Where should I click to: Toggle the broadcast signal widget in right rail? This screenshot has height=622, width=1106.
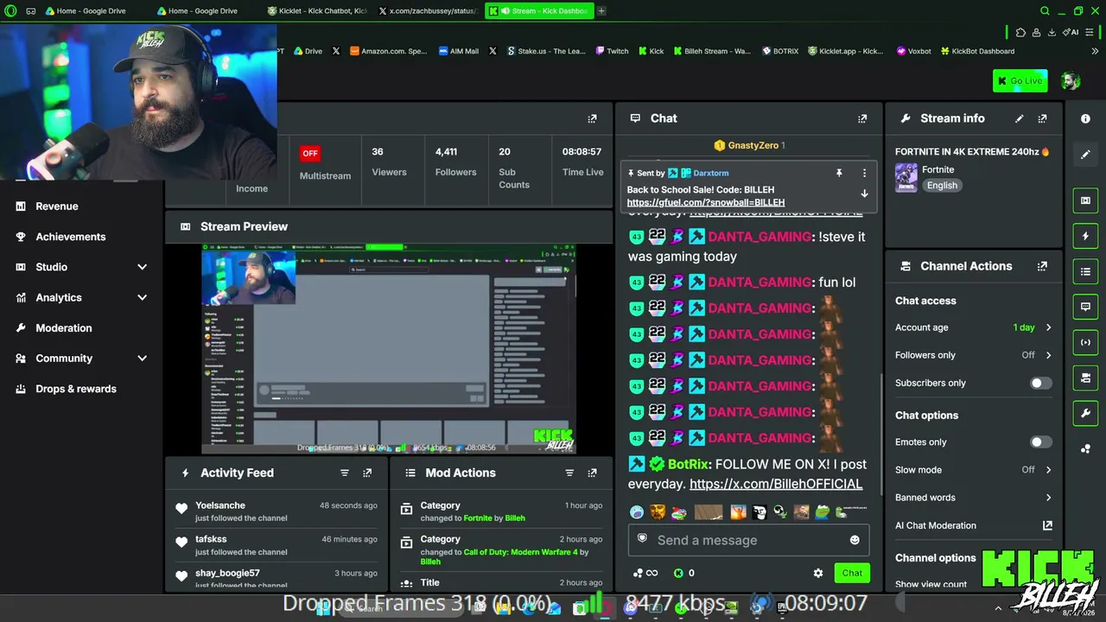pyautogui.click(x=1085, y=342)
